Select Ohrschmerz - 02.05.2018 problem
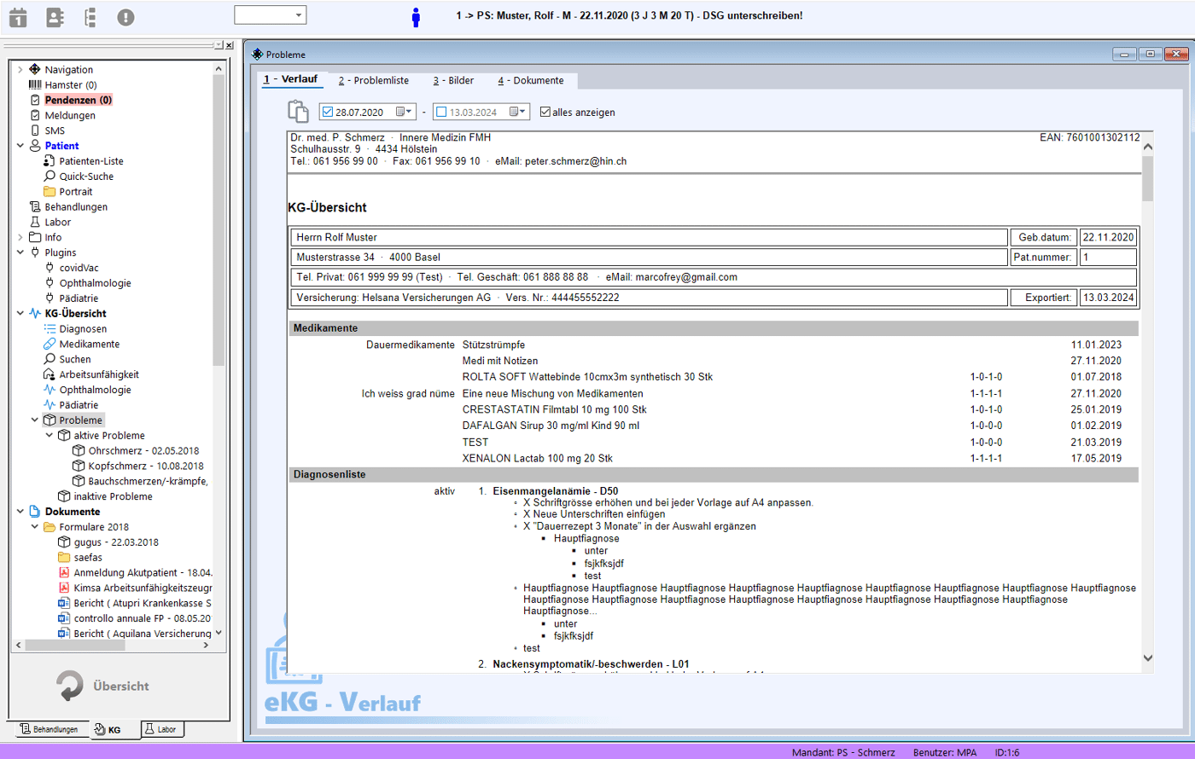 point(143,451)
